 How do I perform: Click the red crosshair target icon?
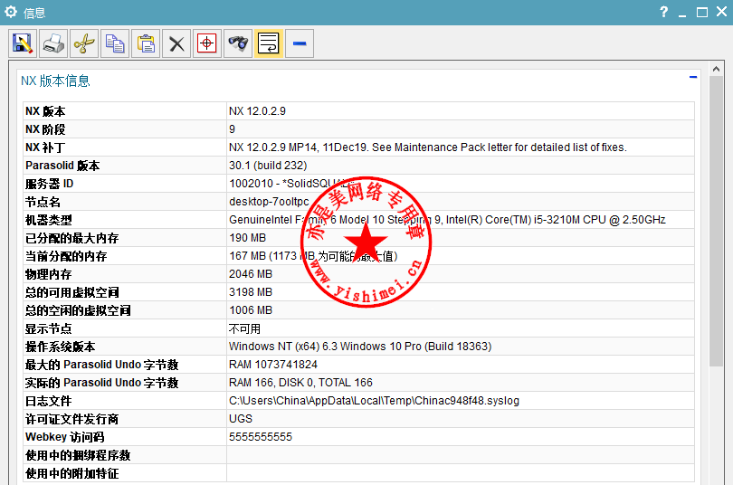point(207,44)
